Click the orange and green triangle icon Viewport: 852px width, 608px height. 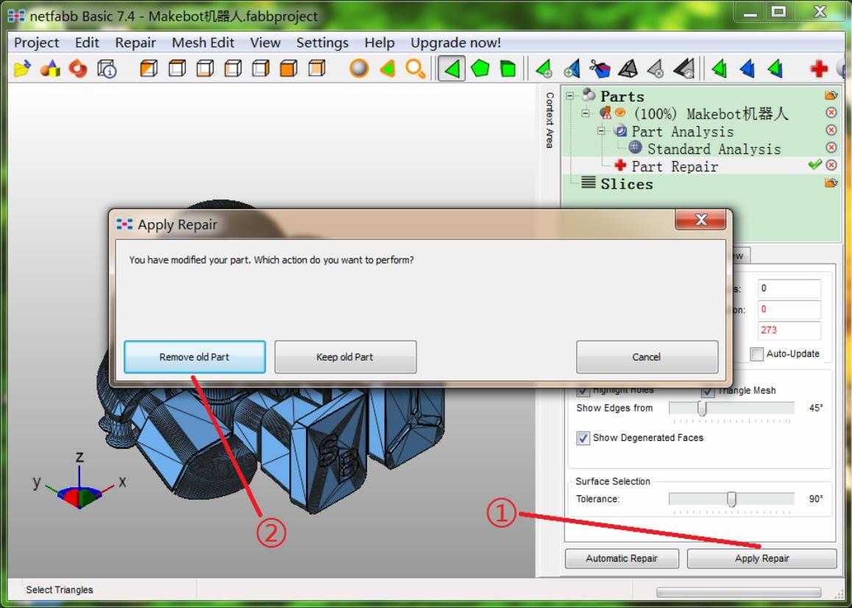387,69
